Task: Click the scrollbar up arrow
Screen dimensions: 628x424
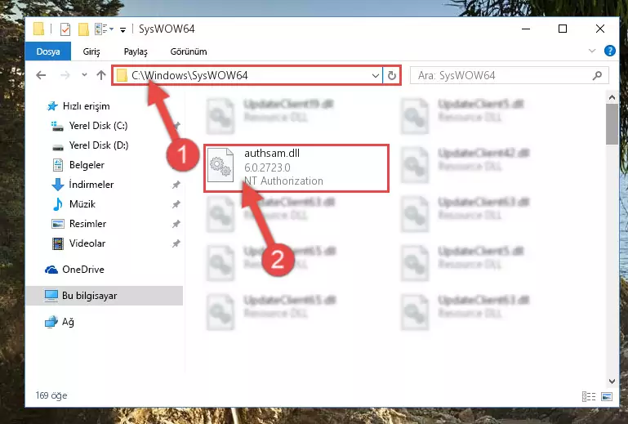Action: coord(612,97)
